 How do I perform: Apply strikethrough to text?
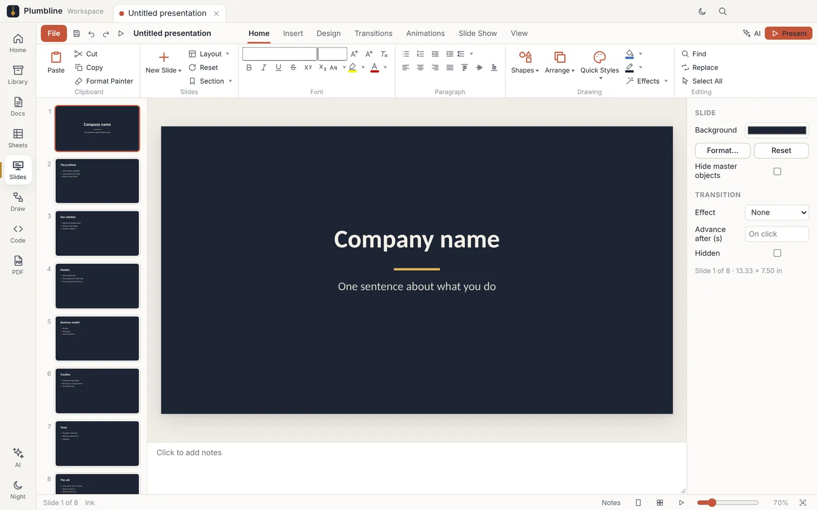pyautogui.click(x=293, y=67)
